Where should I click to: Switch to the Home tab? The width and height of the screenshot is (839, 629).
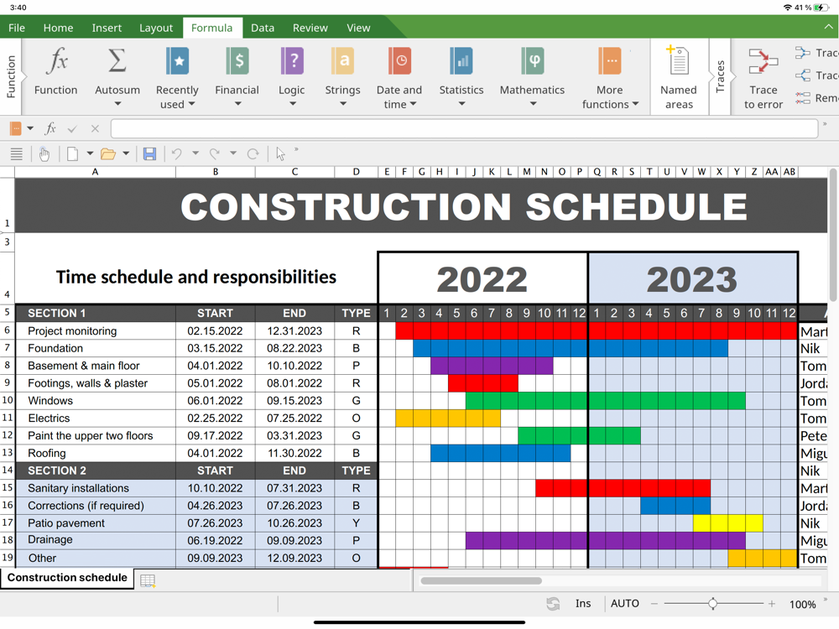click(59, 28)
